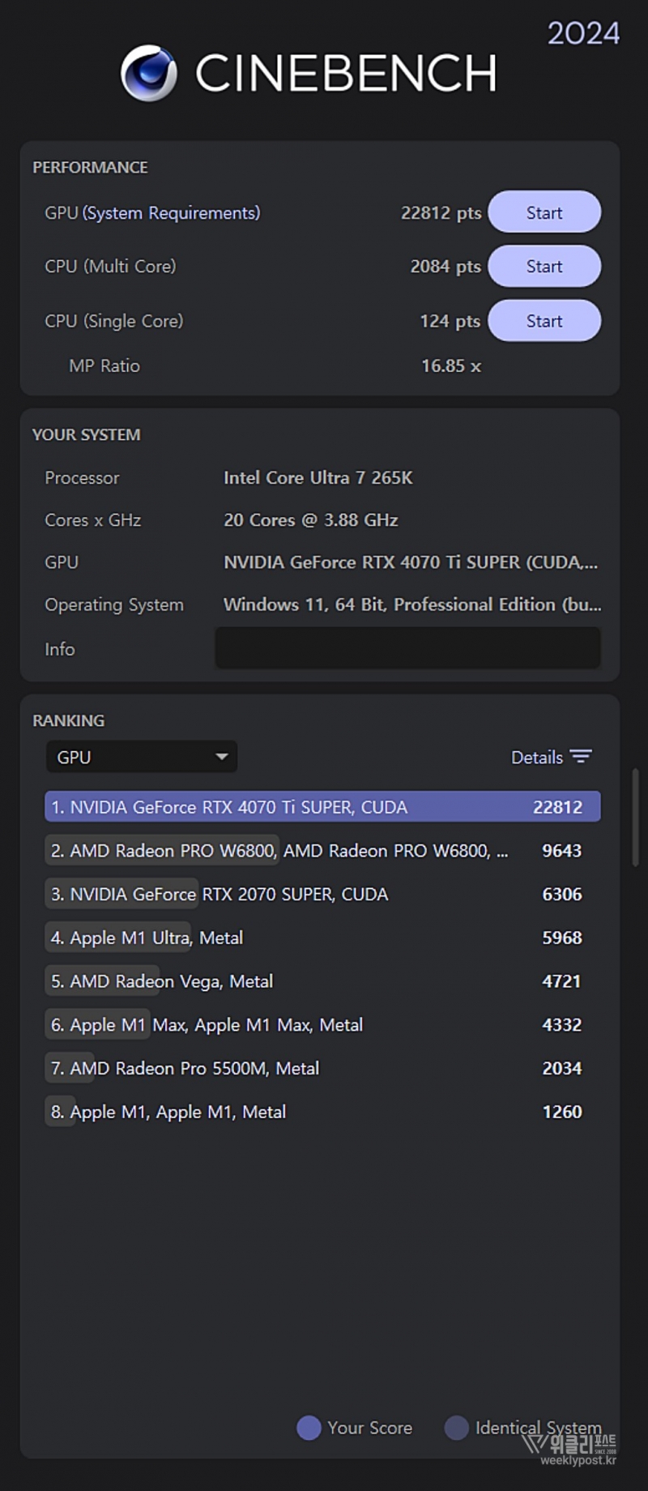Start the CPU Single Core test
648x1491 pixels.
pos(544,321)
